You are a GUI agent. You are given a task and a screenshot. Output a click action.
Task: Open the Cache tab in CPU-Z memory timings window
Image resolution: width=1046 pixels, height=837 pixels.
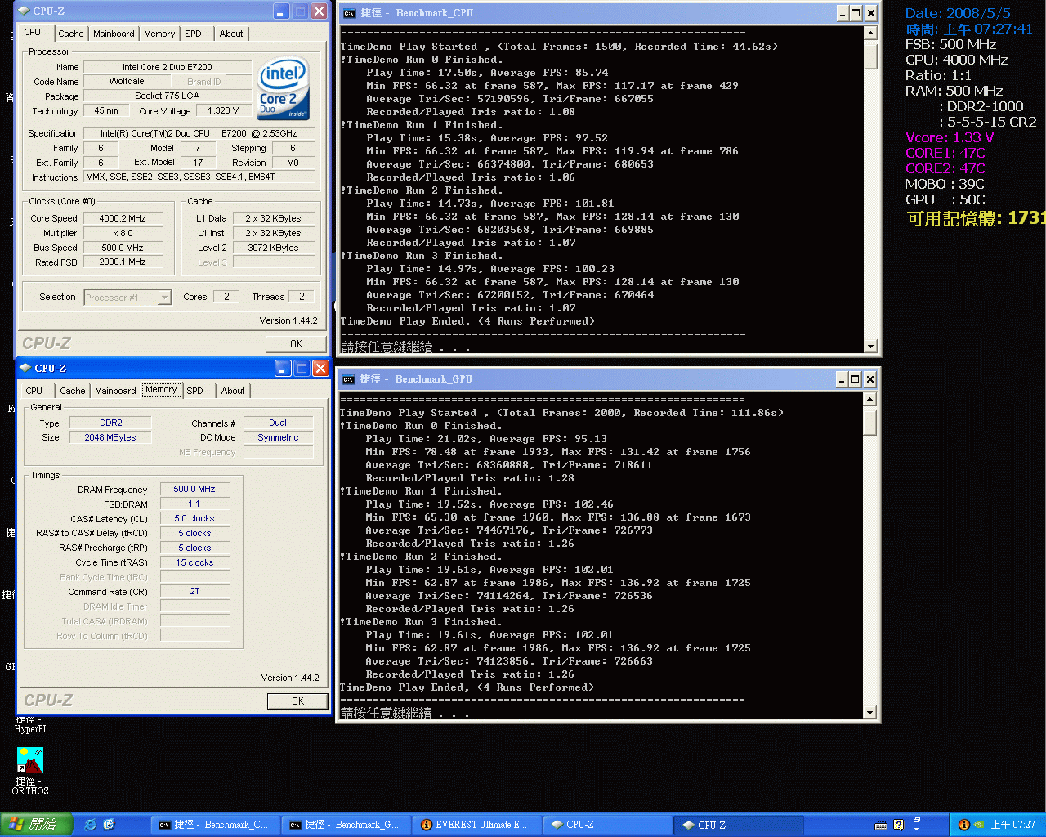[x=73, y=391]
